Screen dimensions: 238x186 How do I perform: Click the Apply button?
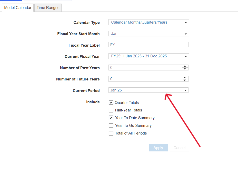(x=158, y=148)
